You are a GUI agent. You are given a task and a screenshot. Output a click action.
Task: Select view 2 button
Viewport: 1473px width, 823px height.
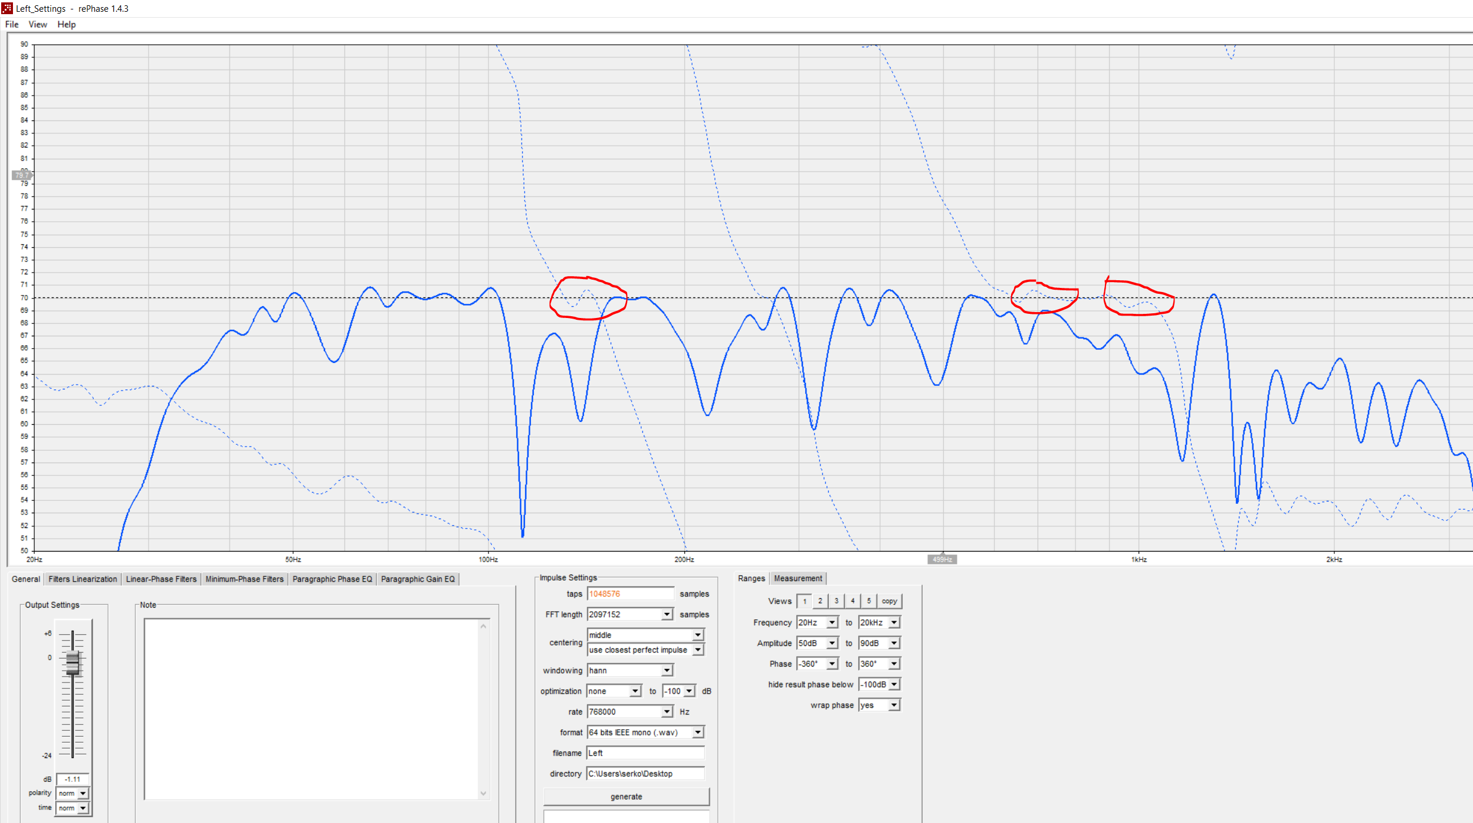click(820, 601)
